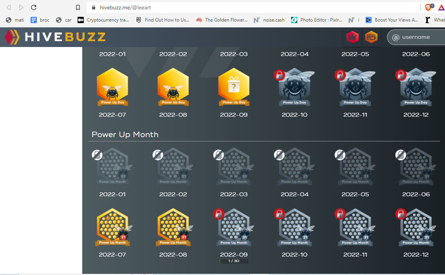The width and height of the screenshot is (445, 275).
Task: Click the 2022-02 Power Up Month badge
Action: (173, 166)
